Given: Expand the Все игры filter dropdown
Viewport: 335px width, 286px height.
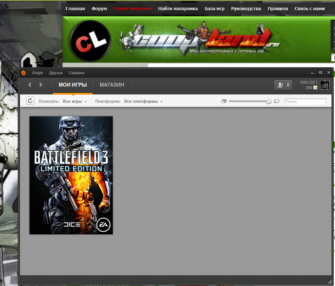Looking at the screenshot, I should [x=75, y=101].
